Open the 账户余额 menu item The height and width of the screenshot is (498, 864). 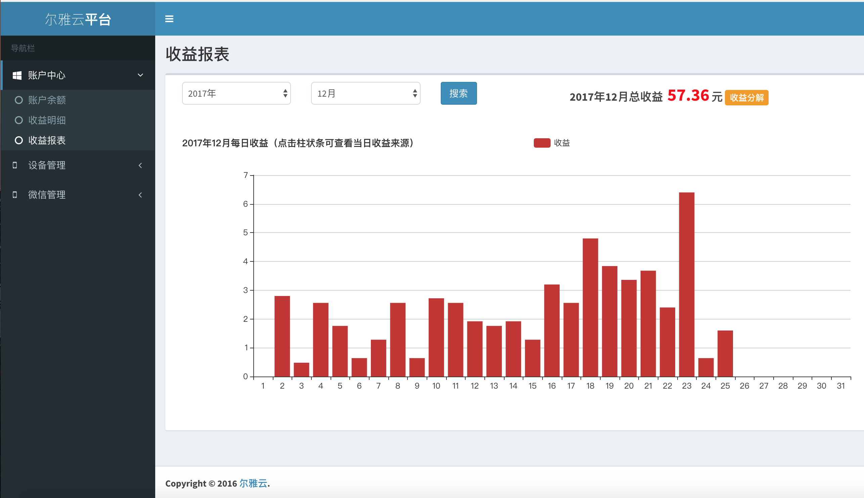coord(47,100)
